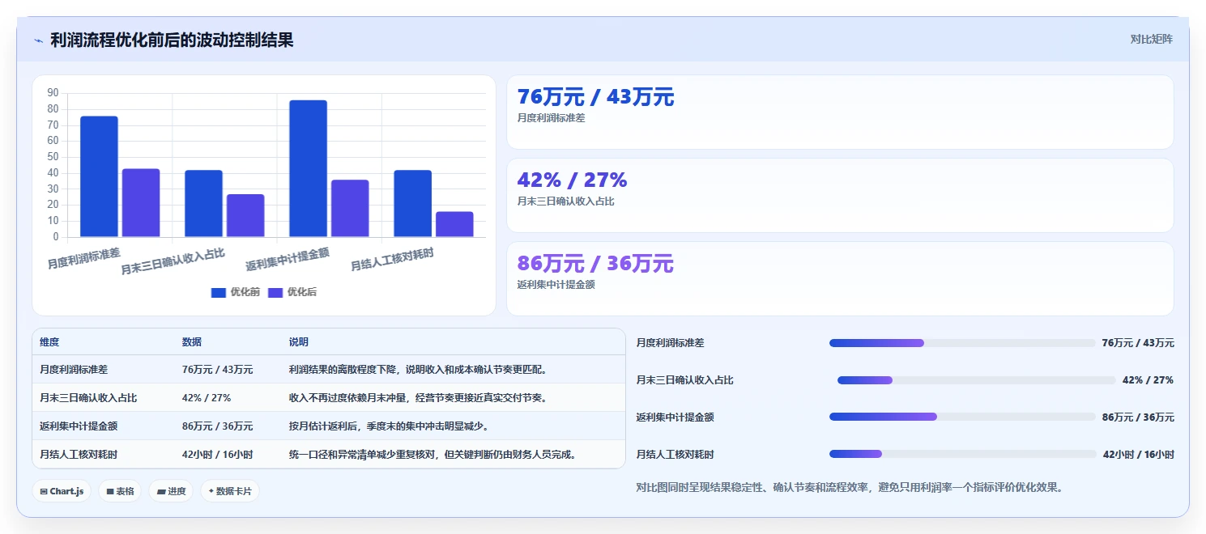Click the 优化前 bar for 月度利润标准差
This screenshot has width=1206, height=534.
pyautogui.click(x=99, y=176)
